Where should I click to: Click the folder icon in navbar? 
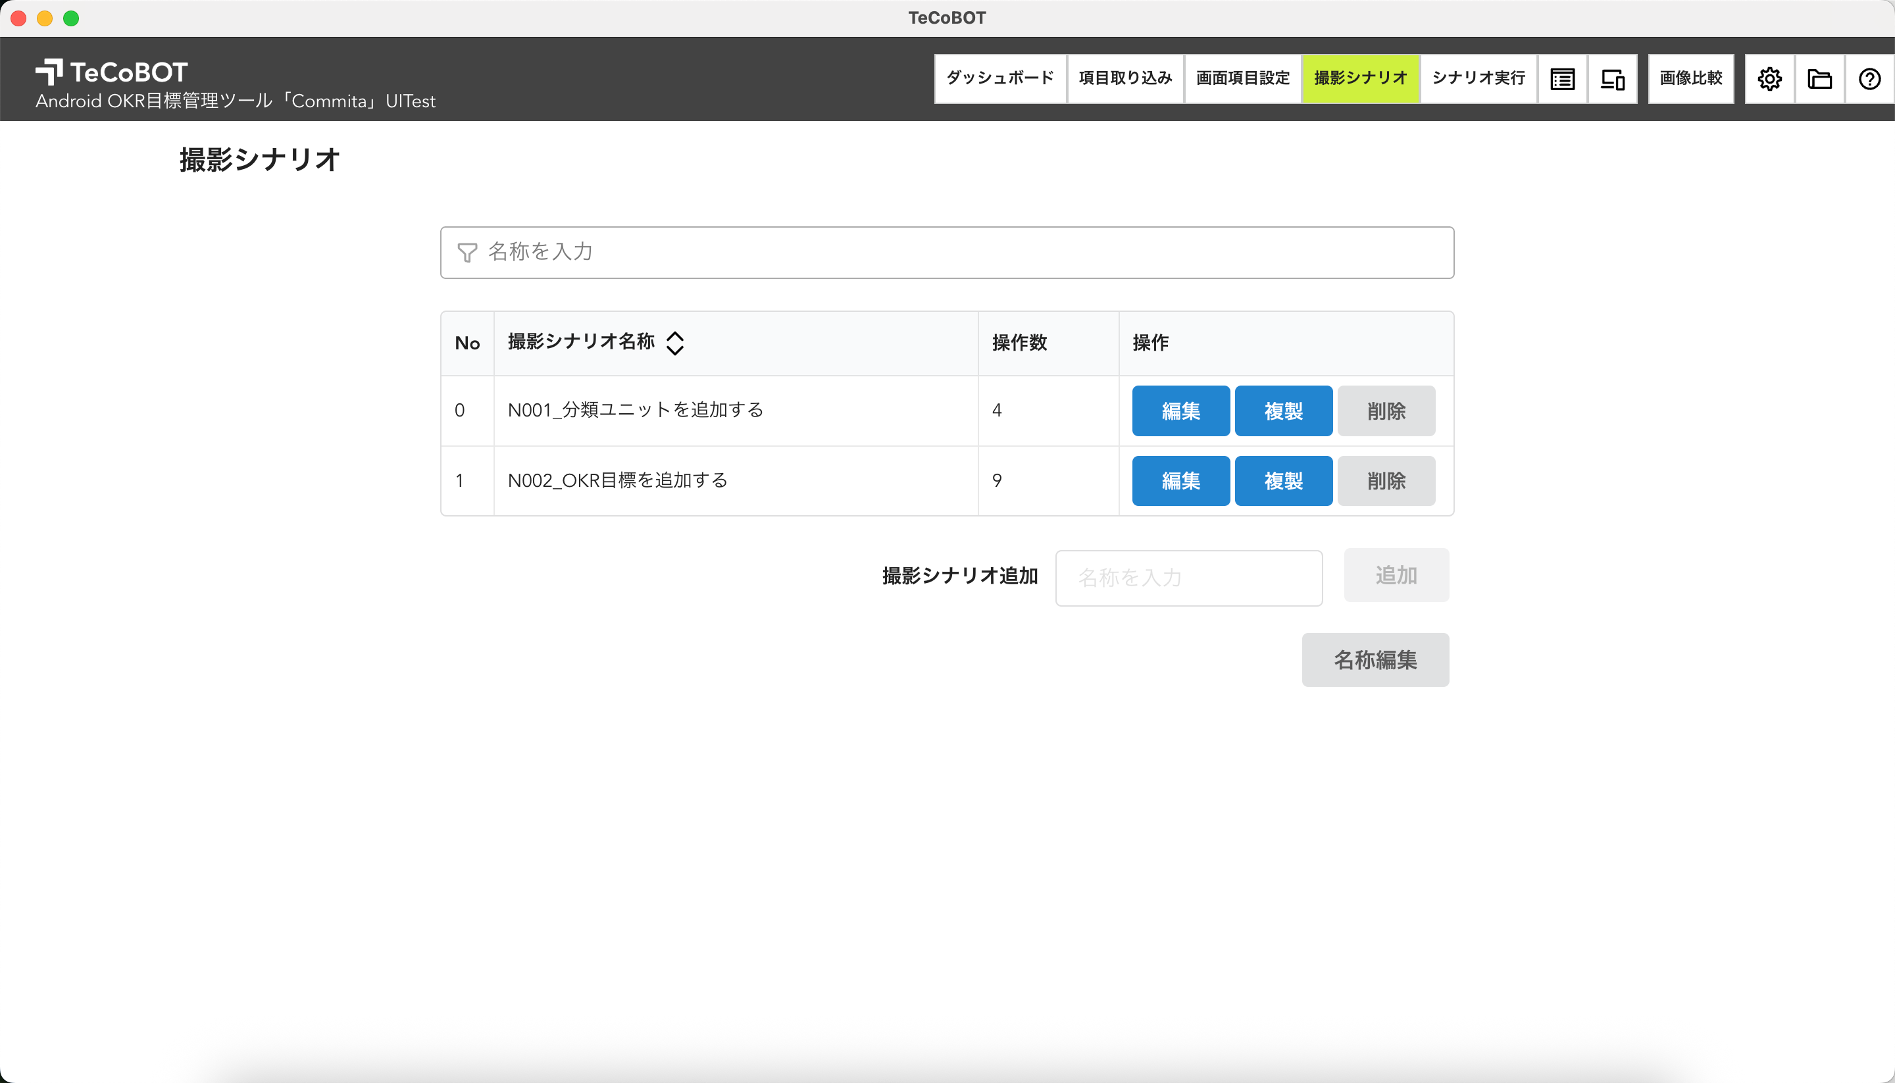(x=1819, y=79)
